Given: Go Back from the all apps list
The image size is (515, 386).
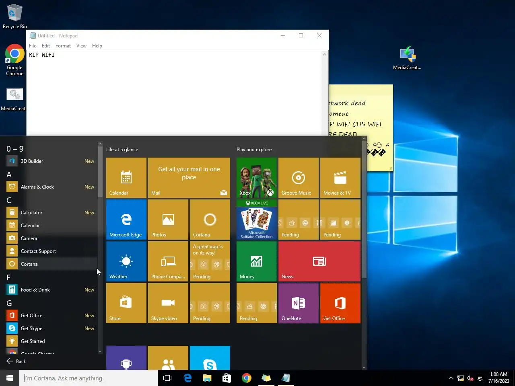Looking at the screenshot, I should click(x=16, y=361).
